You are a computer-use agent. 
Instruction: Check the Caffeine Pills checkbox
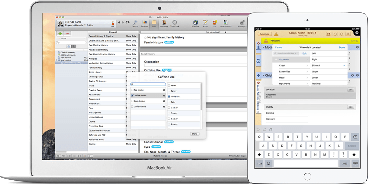pyautogui.click(x=132, y=106)
